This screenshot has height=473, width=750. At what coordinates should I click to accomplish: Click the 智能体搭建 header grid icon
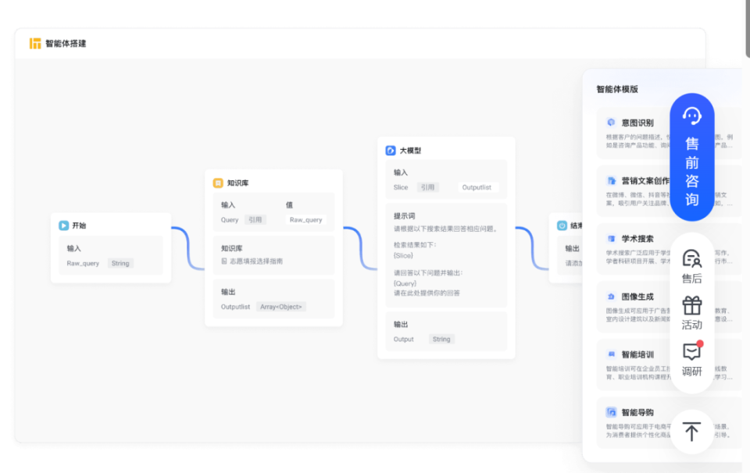34,44
